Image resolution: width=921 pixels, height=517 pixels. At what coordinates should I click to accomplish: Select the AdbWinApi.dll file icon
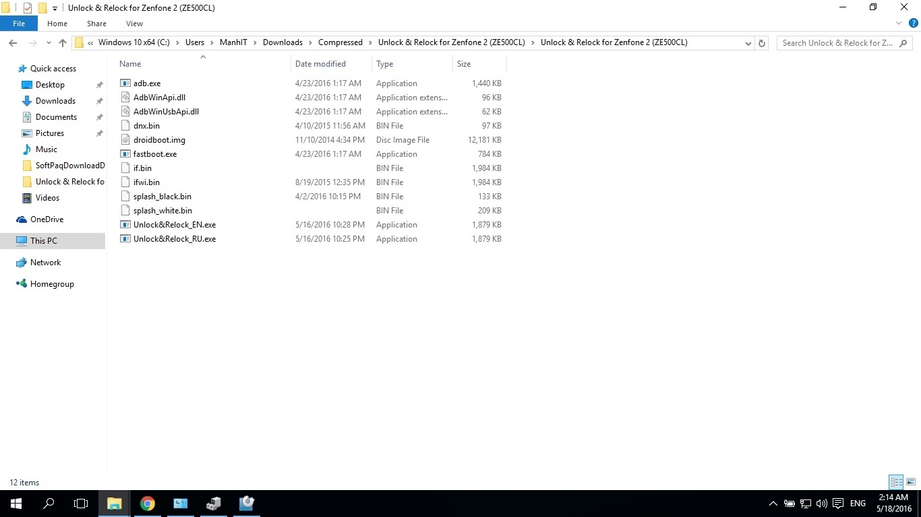[125, 98]
